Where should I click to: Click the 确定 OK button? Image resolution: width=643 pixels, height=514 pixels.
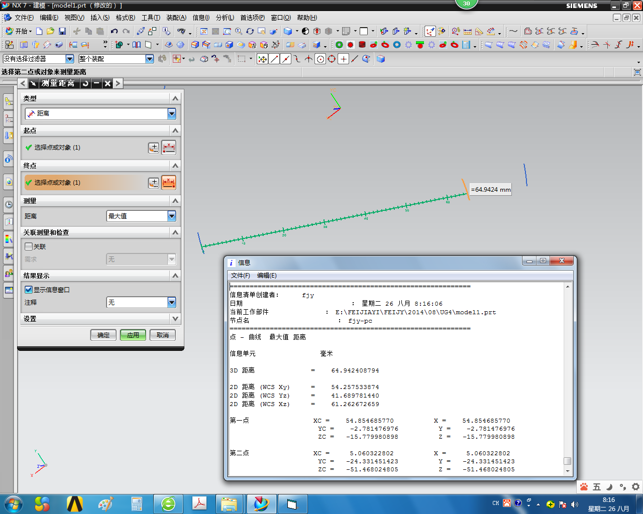point(103,335)
